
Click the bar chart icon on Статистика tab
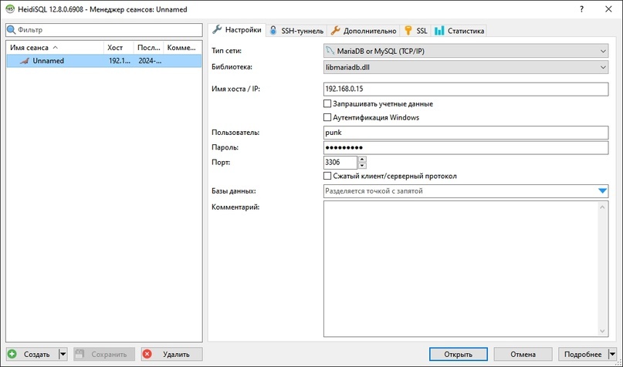pyautogui.click(x=439, y=31)
